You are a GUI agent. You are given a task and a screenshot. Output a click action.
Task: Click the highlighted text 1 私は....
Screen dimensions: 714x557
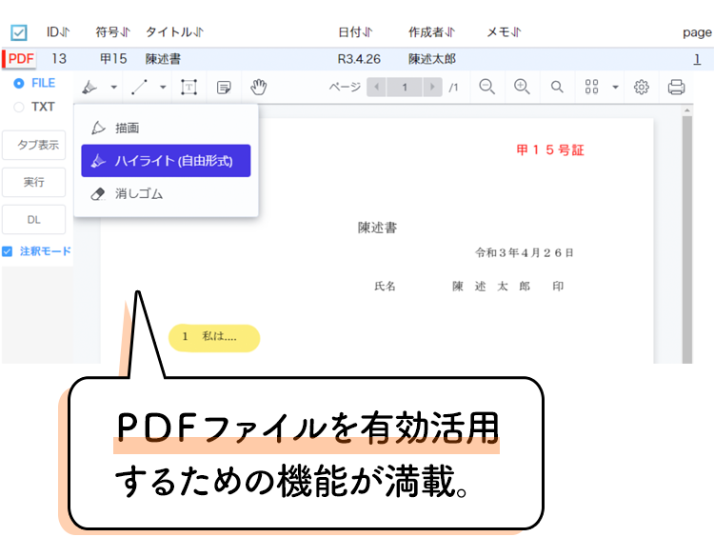214,338
